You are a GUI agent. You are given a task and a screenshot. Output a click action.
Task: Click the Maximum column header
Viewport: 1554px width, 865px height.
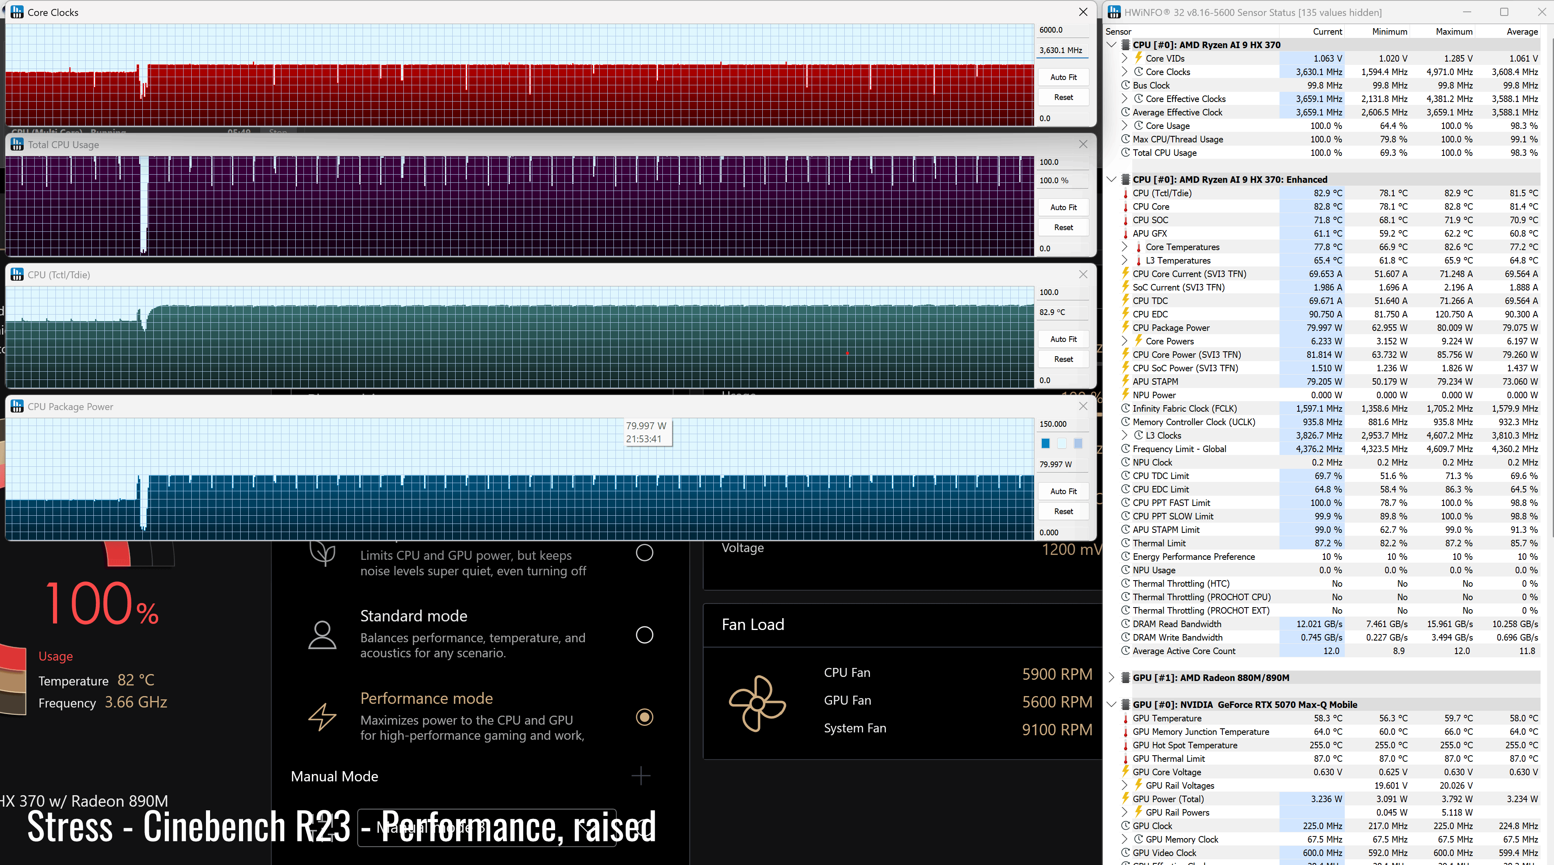click(1442, 31)
